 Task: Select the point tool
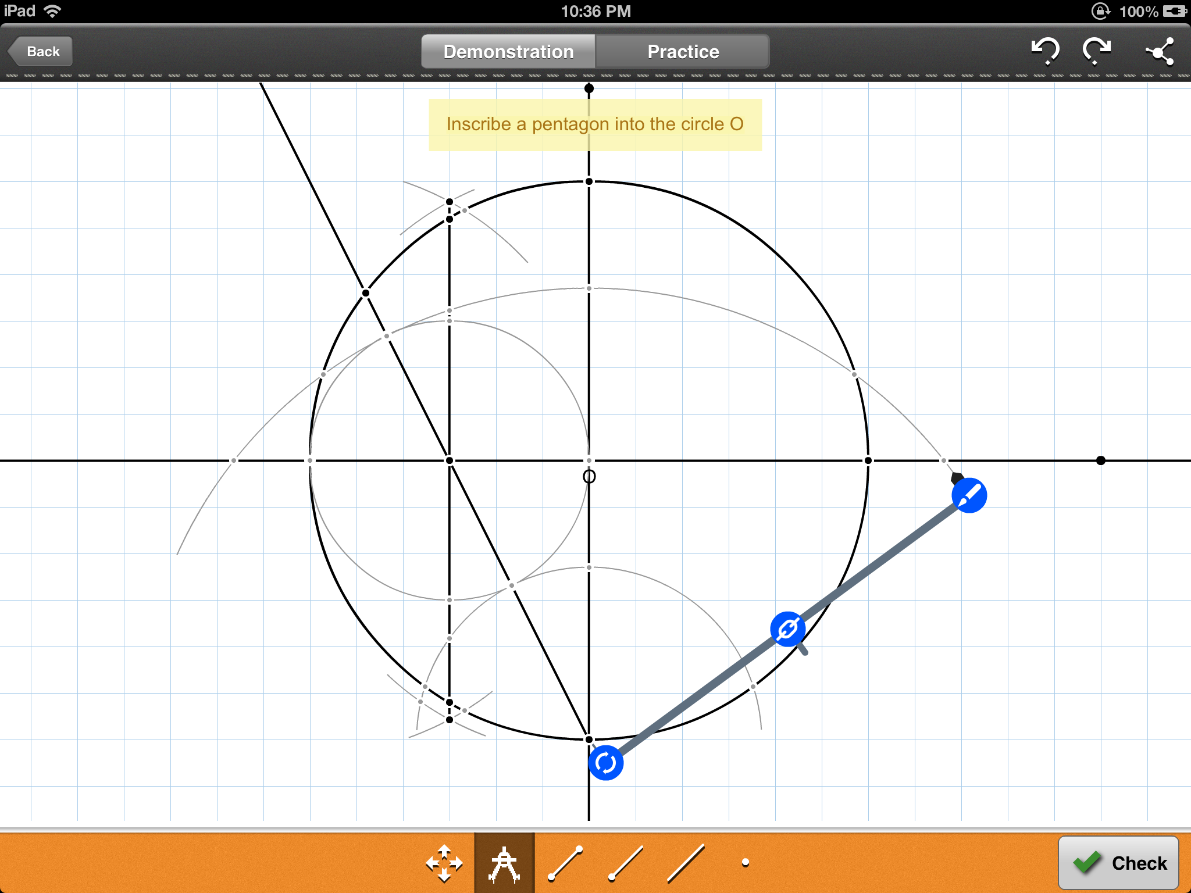(x=745, y=863)
